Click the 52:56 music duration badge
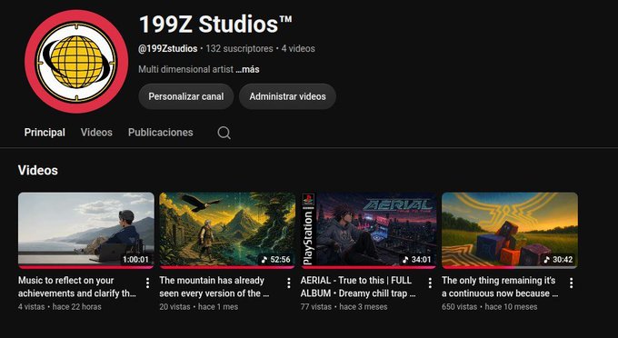This screenshot has height=338, width=618. pyautogui.click(x=275, y=260)
